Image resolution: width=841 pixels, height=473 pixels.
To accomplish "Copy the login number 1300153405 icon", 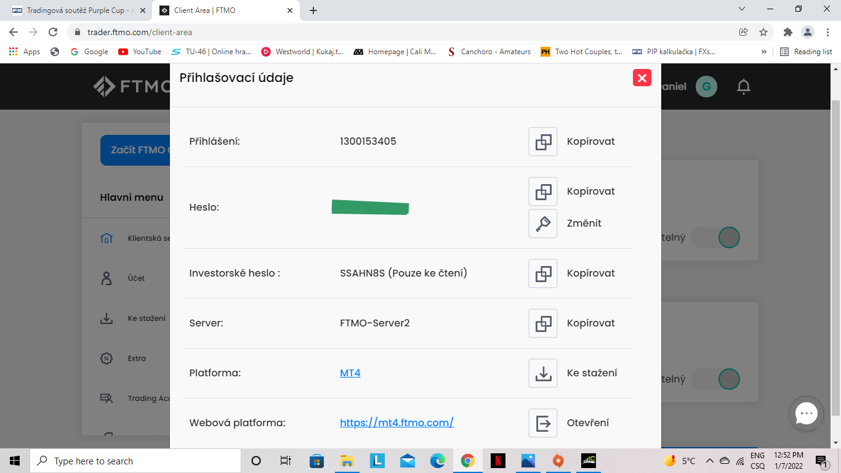I will 543,142.
